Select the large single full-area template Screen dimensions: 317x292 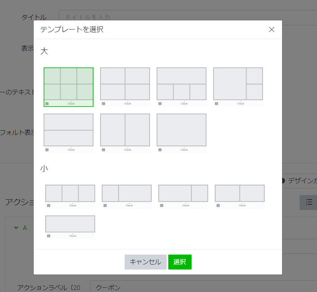click(x=182, y=133)
